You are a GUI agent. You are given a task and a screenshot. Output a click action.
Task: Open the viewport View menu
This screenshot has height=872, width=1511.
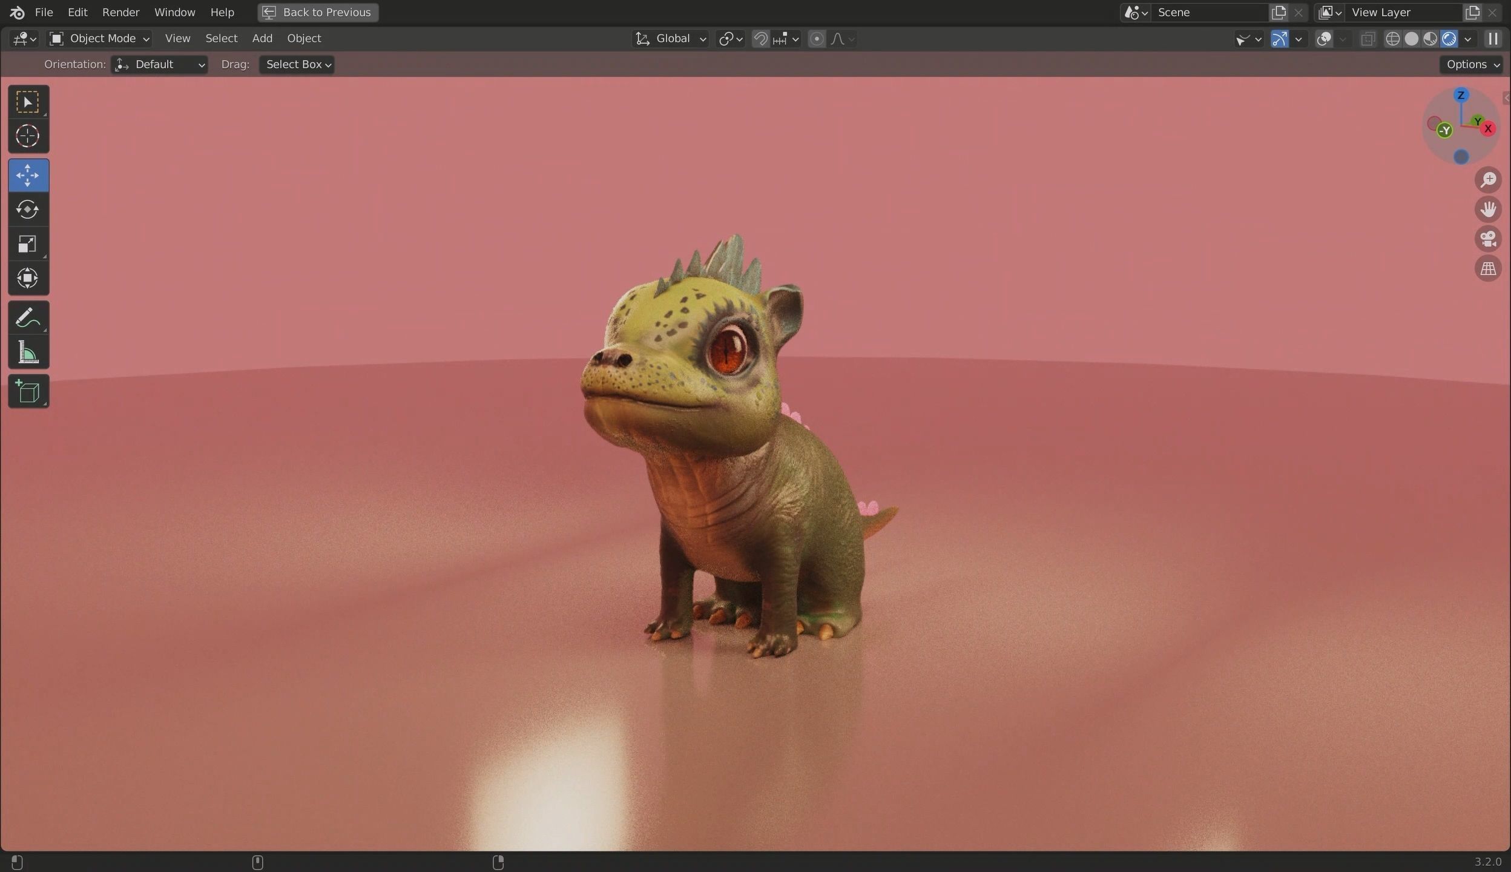177,39
